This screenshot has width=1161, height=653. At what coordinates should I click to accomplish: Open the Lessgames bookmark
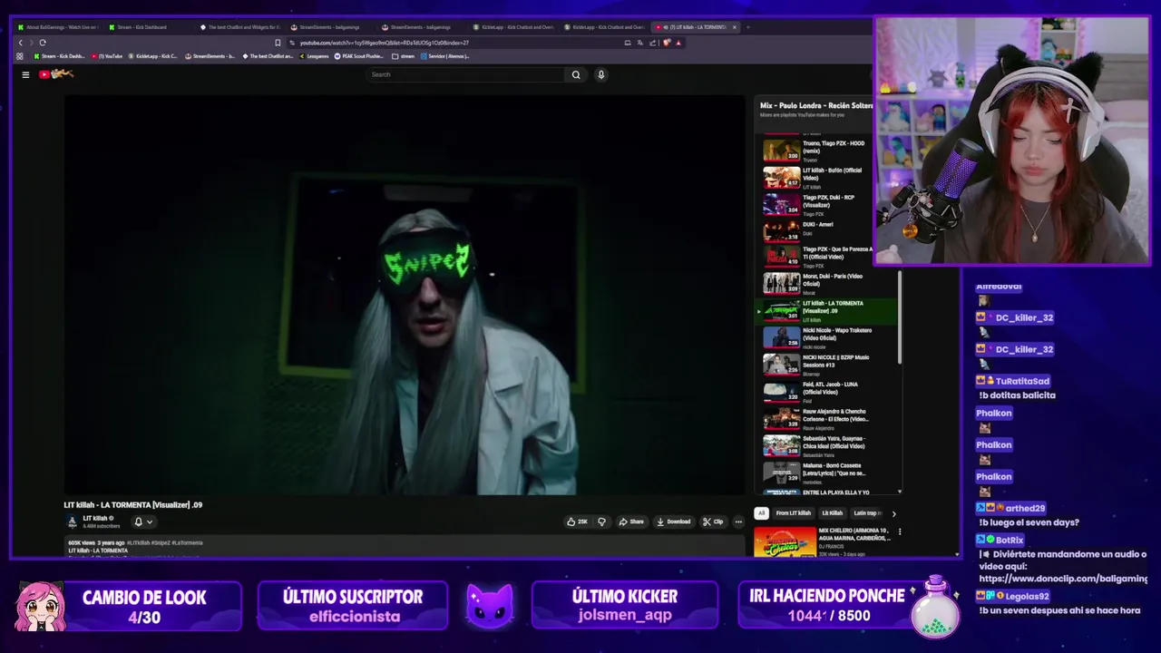pyautogui.click(x=314, y=56)
